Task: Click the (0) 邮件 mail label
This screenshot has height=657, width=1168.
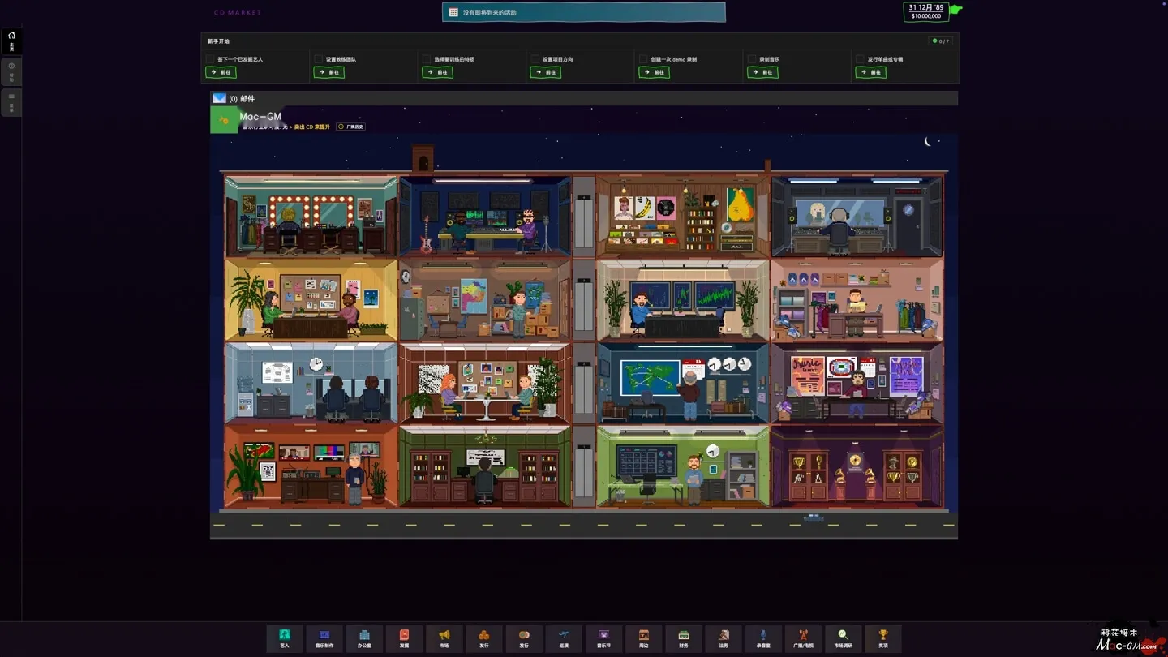Action: coord(242,99)
